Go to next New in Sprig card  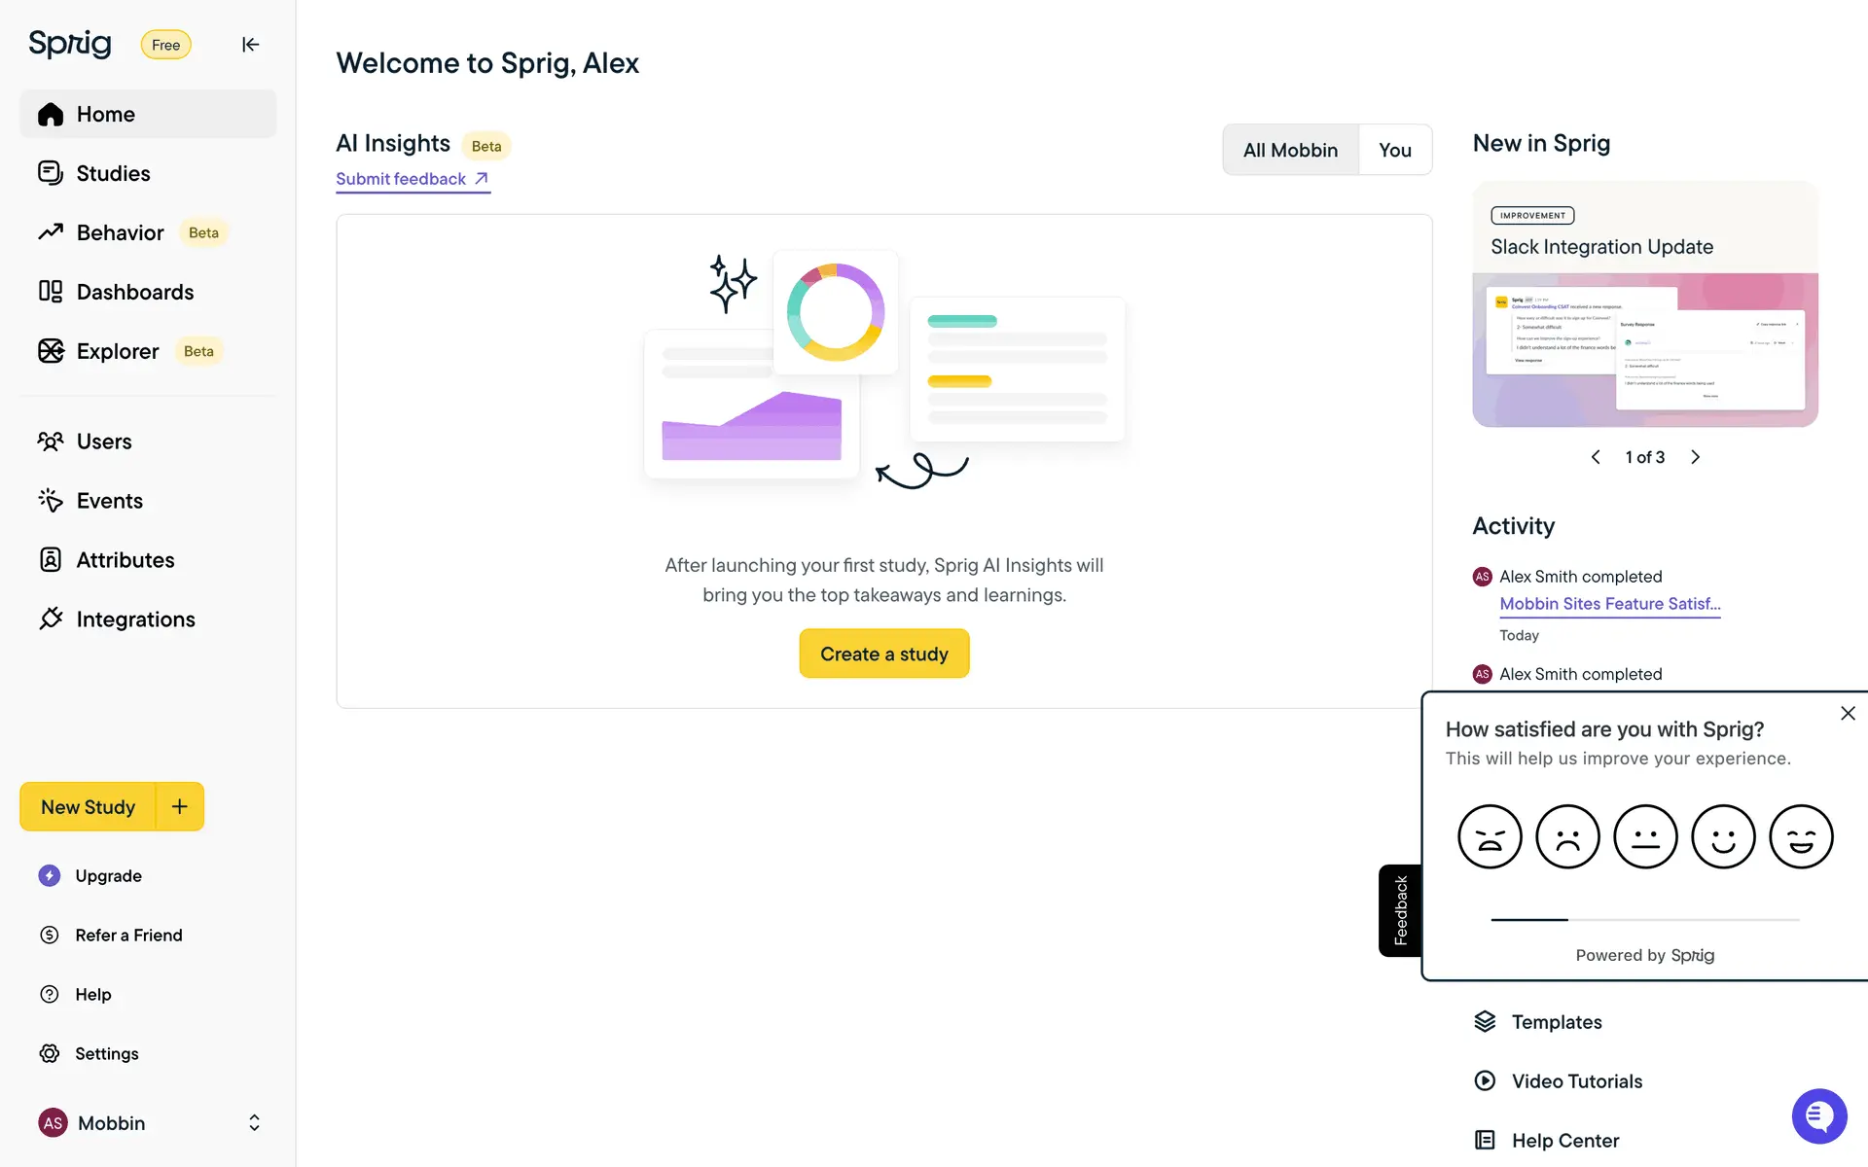tap(1695, 457)
